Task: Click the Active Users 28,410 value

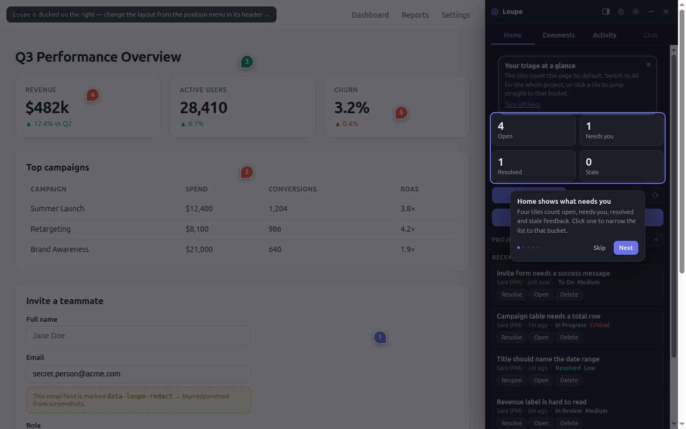Action: pyautogui.click(x=204, y=108)
